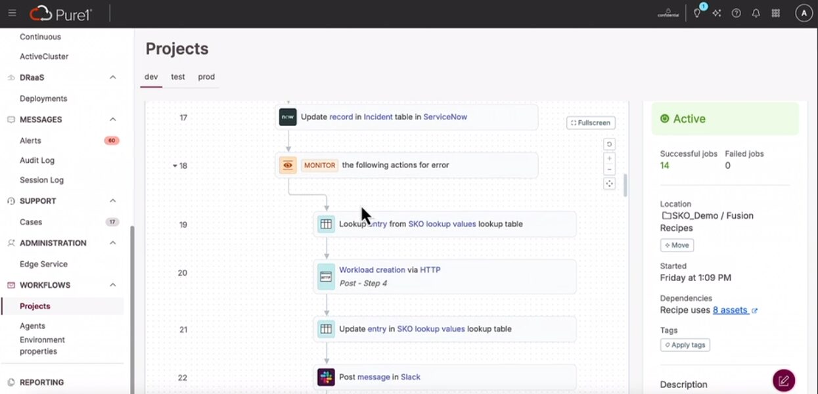The height and width of the screenshot is (394, 818).
Task: Click the successful jobs count 14
Action: pos(665,165)
